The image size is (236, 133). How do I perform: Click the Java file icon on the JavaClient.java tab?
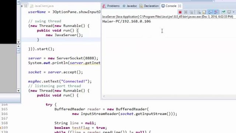click(x=32, y=6)
